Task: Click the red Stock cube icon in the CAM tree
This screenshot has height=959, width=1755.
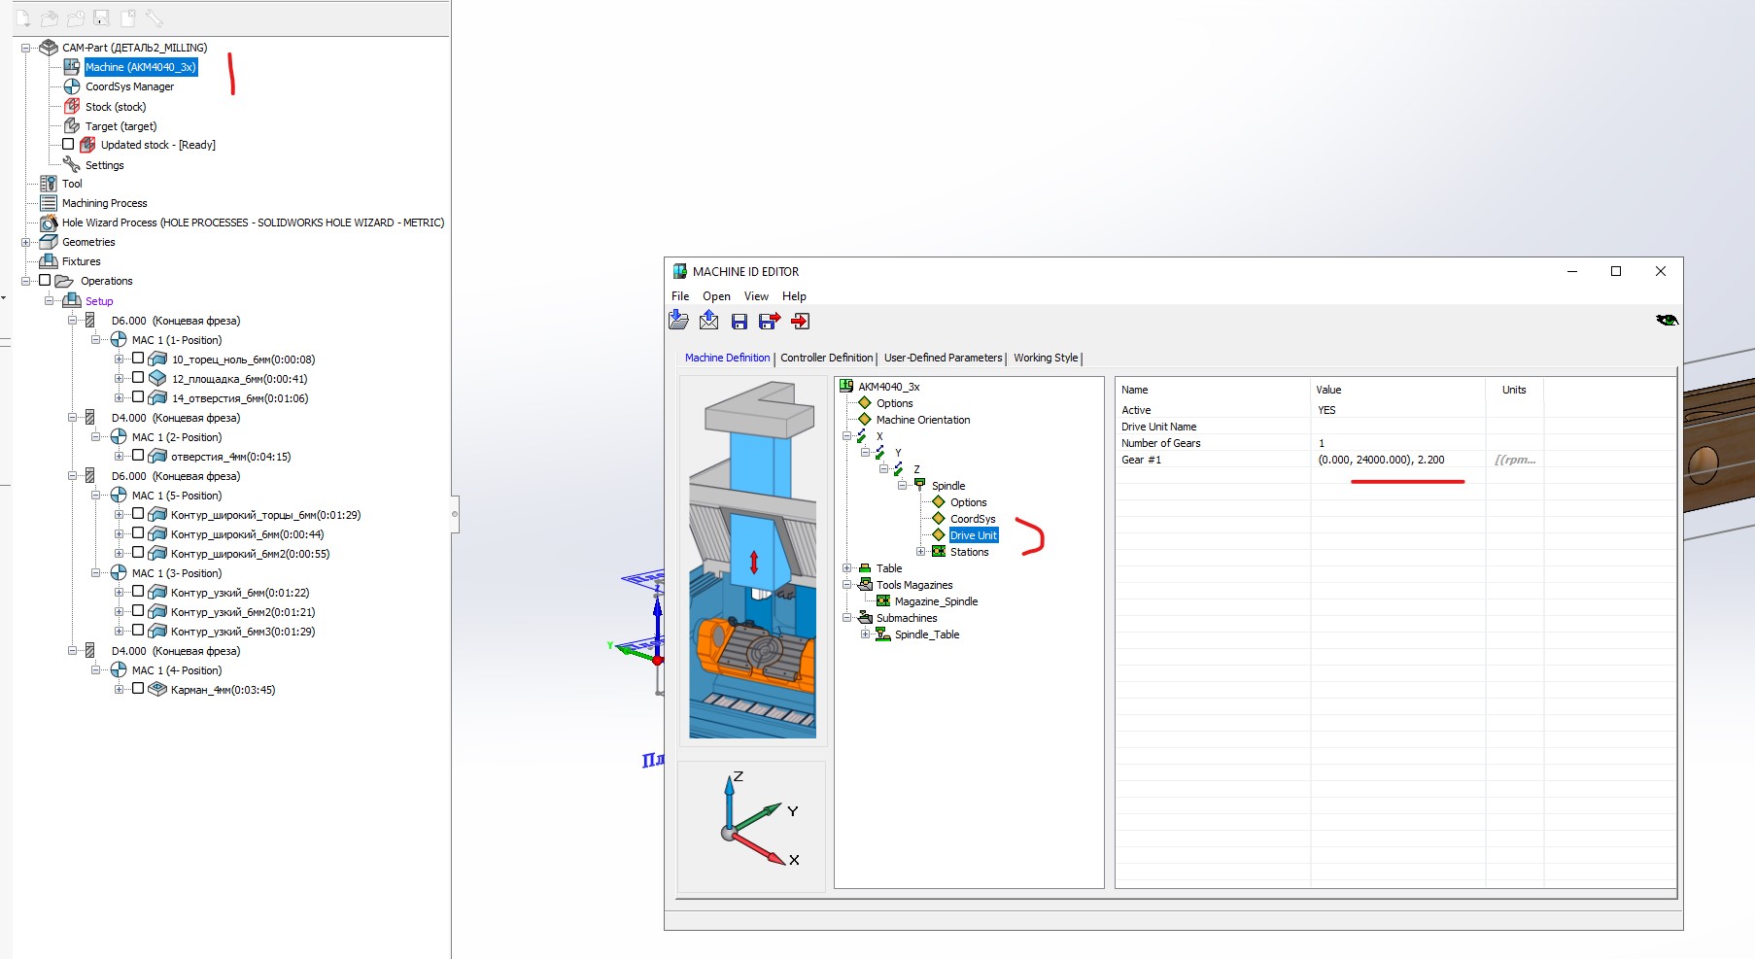Action: coord(72,106)
